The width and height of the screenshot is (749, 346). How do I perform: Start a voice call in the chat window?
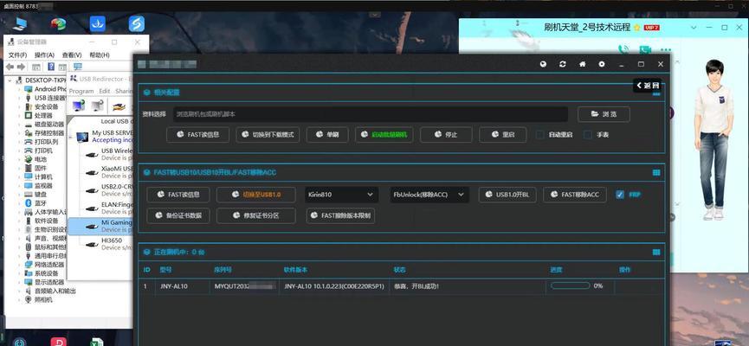pos(623,49)
